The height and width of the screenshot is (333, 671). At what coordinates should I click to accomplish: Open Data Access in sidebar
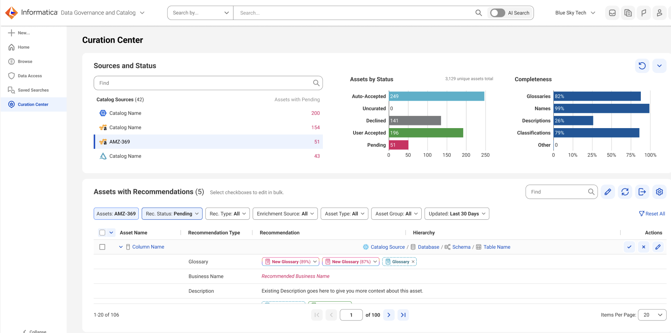(x=30, y=76)
